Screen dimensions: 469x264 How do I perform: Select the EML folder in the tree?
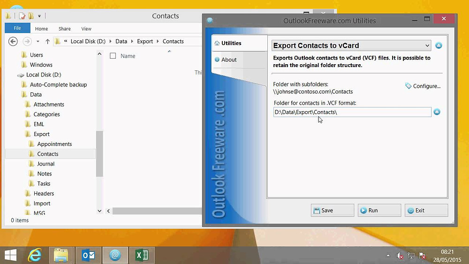pyautogui.click(x=38, y=124)
